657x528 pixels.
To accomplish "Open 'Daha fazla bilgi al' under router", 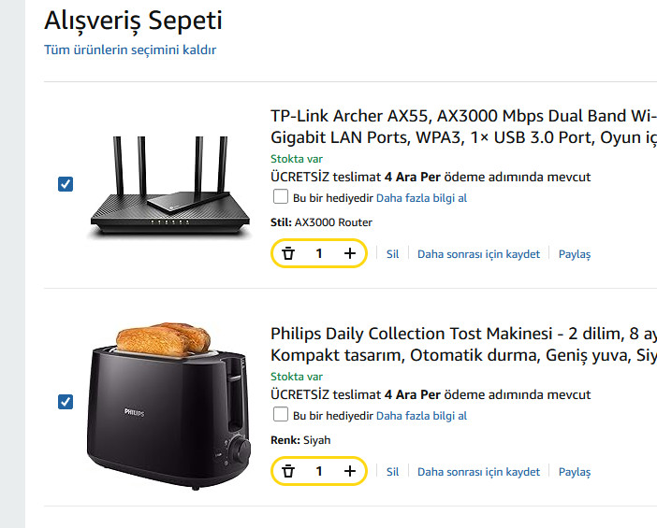I will pos(421,198).
